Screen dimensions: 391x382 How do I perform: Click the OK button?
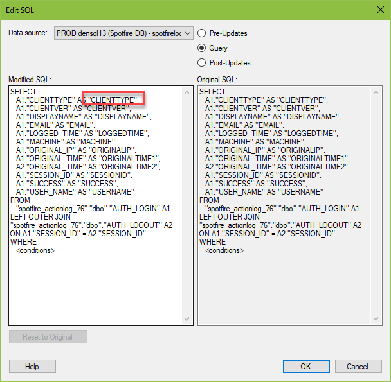[306, 366]
